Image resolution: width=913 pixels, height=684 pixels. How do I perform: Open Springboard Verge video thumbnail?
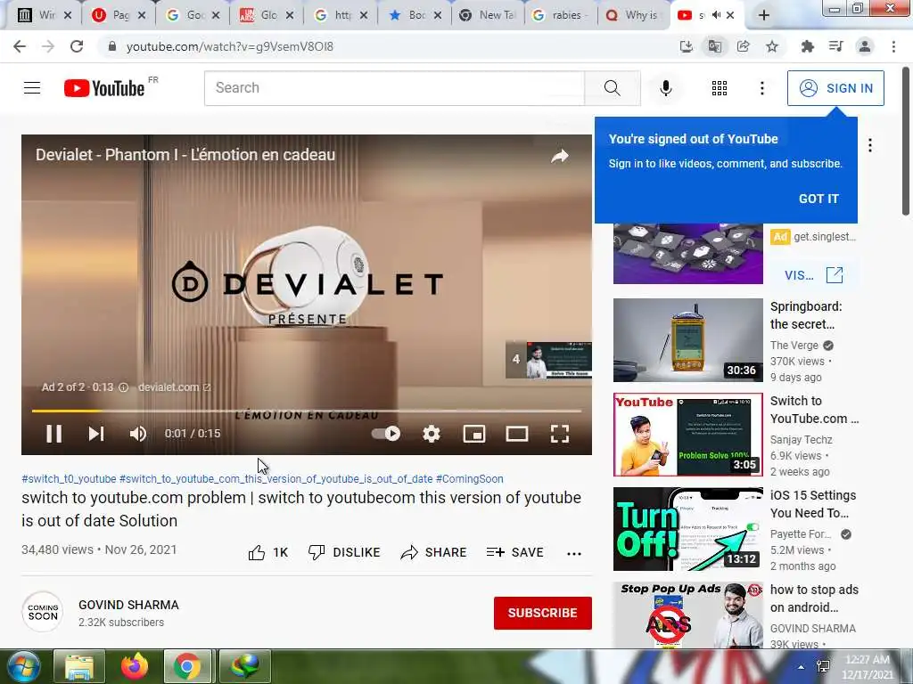(x=688, y=340)
